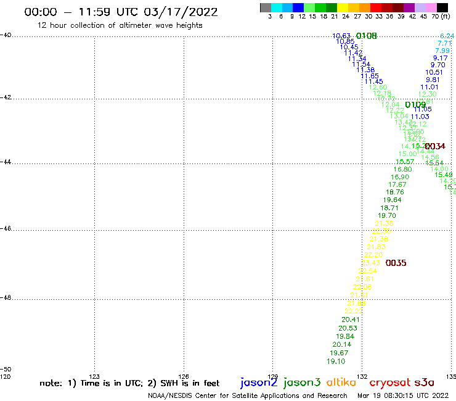Click the wave height value '11.01'
Screen dimensions: 456x401
(x=430, y=87)
